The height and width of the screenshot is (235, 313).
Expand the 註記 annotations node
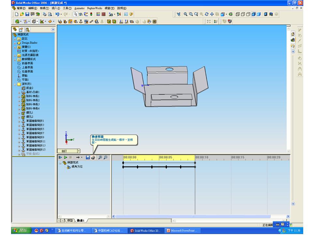[x=15, y=39]
